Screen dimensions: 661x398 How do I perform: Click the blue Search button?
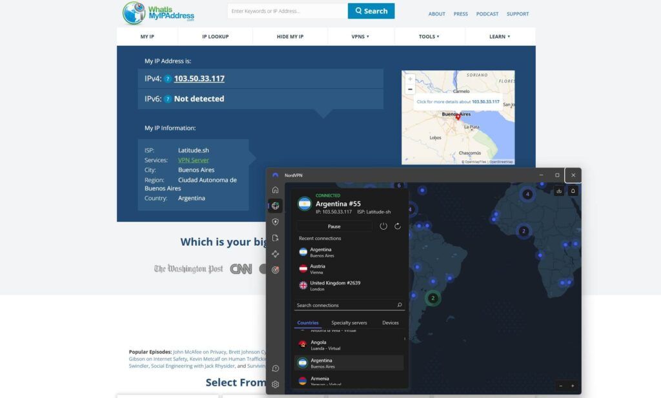(371, 11)
